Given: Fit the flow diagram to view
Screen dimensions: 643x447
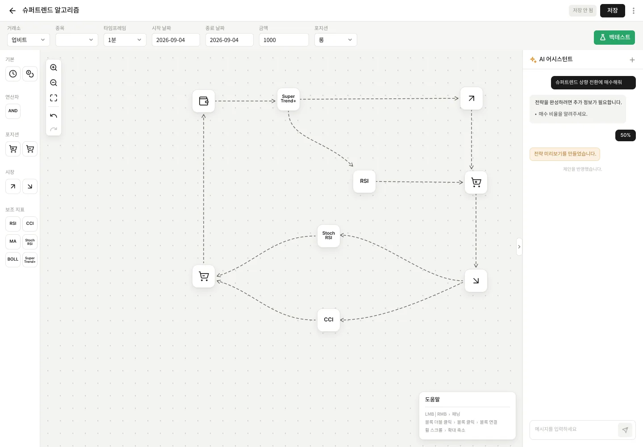Looking at the screenshot, I should click(54, 98).
